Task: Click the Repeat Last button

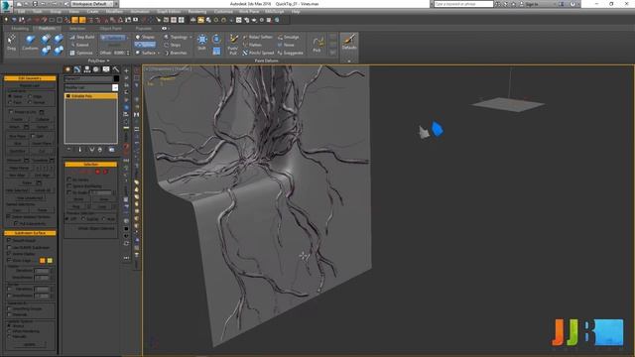Action: 30,85
